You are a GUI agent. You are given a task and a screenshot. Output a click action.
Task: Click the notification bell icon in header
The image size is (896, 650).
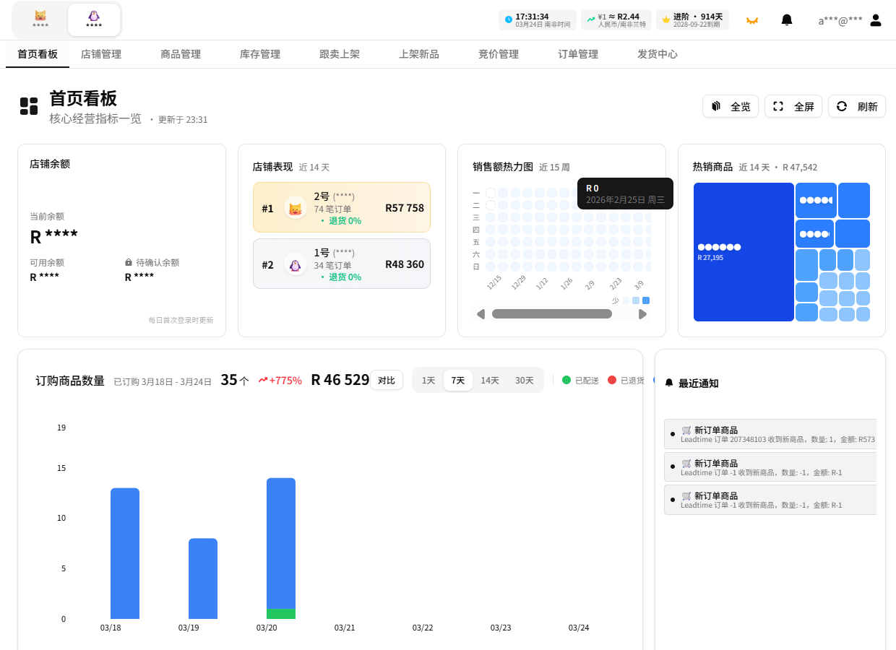[787, 20]
